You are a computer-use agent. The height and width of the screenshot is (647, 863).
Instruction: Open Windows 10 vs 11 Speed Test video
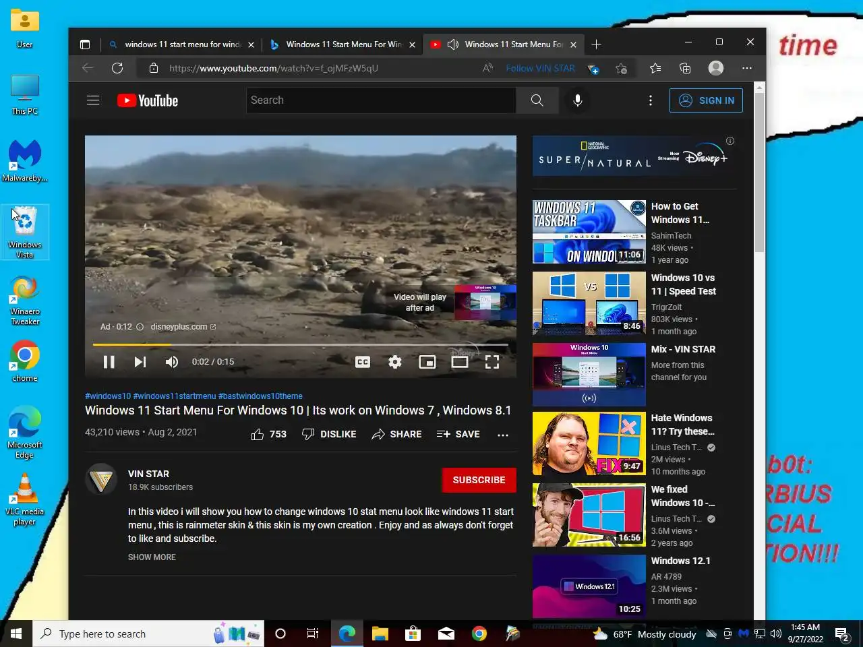point(589,303)
